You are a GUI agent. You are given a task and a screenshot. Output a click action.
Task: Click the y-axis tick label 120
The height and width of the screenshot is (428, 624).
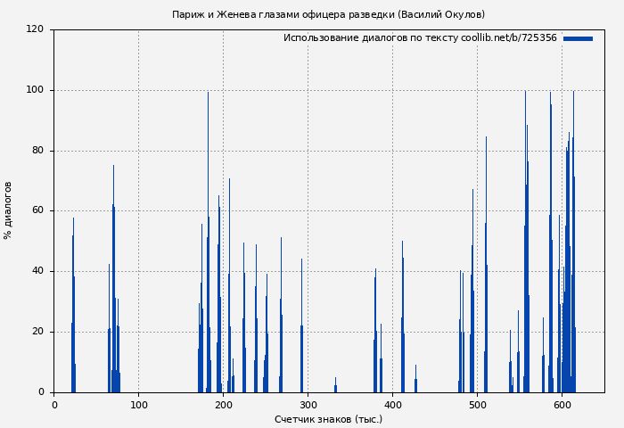35,29
